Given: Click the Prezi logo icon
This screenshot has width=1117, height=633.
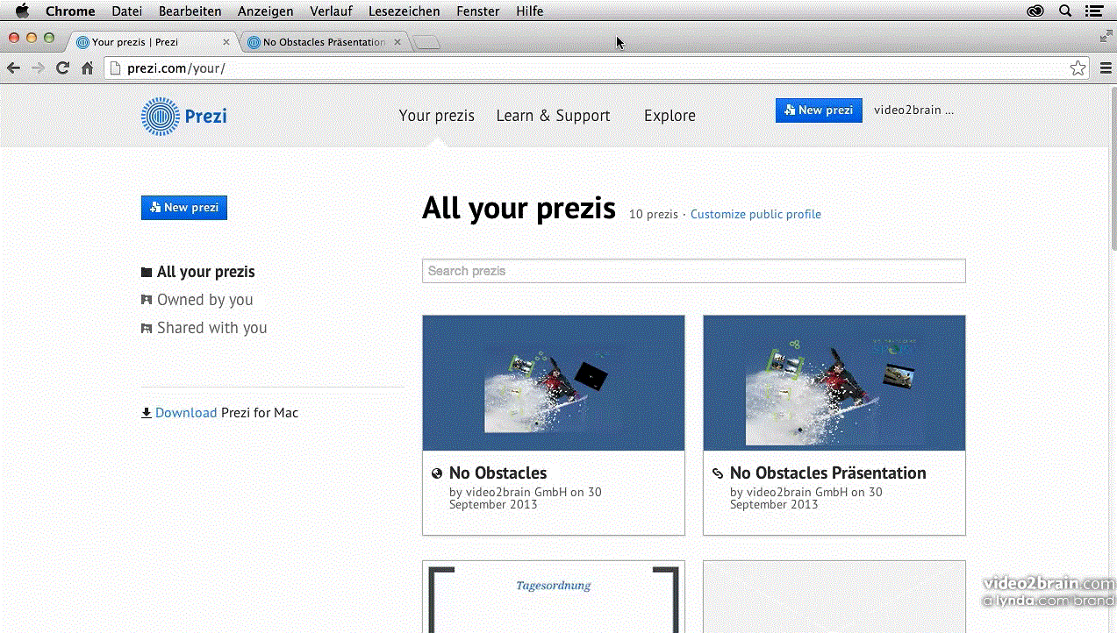Looking at the screenshot, I should [161, 116].
